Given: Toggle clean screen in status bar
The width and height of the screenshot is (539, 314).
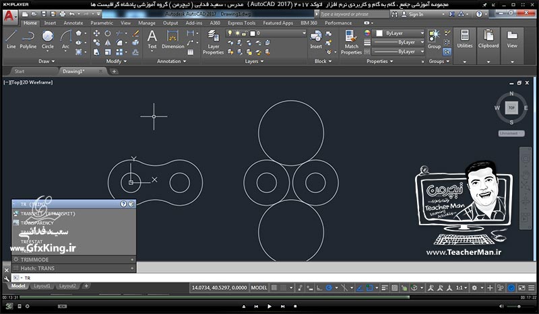Looking at the screenshot, I should point(521,288).
